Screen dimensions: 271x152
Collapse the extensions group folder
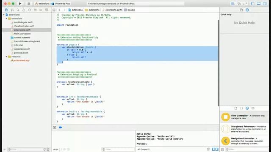pos(7,19)
